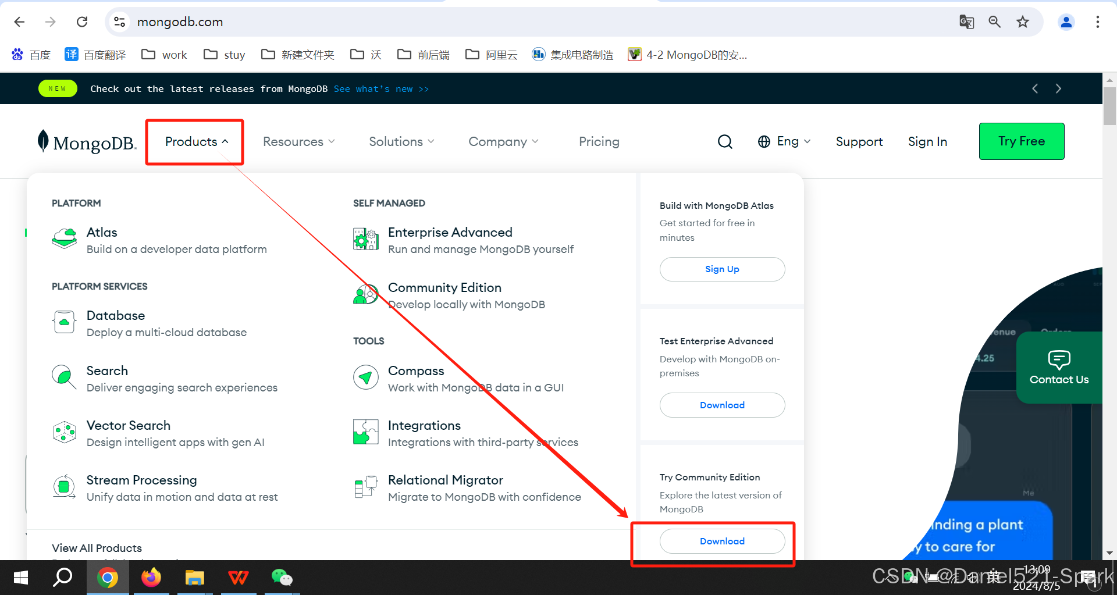
Task: Click the globe language icon
Action: click(x=764, y=141)
